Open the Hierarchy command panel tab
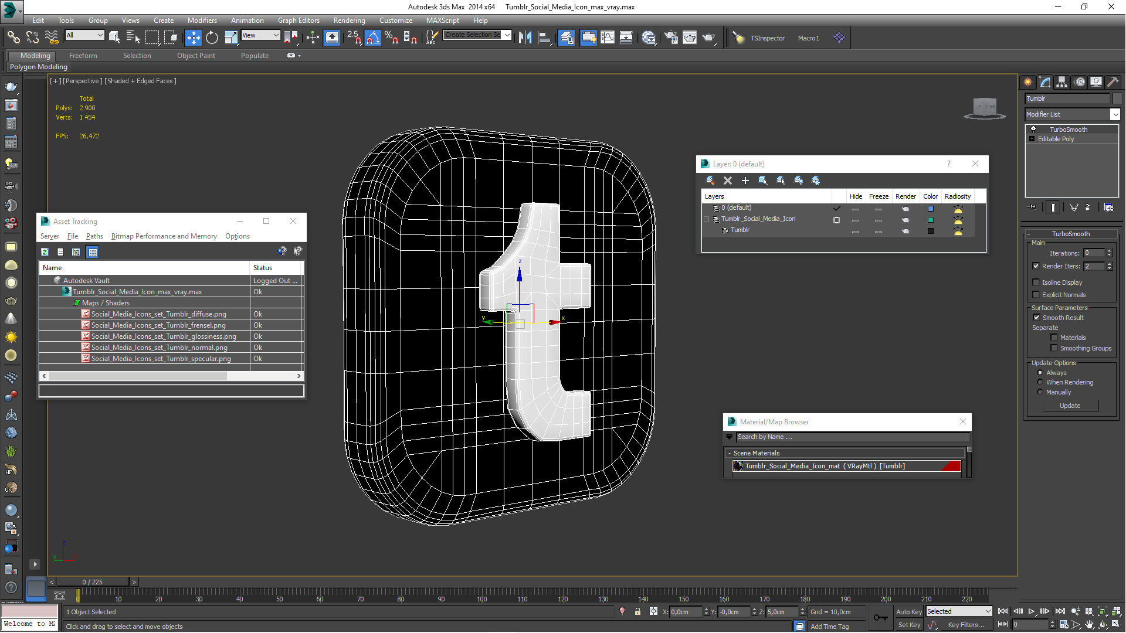This screenshot has height=633, width=1126. (x=1061, y=82)
